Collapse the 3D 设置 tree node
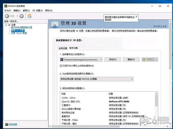 click(x=6, y=25)
